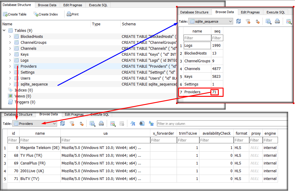Screen dimensions: 295x191
Task: Open Execute SQL tab in top-left window
Action: [98, 5]
